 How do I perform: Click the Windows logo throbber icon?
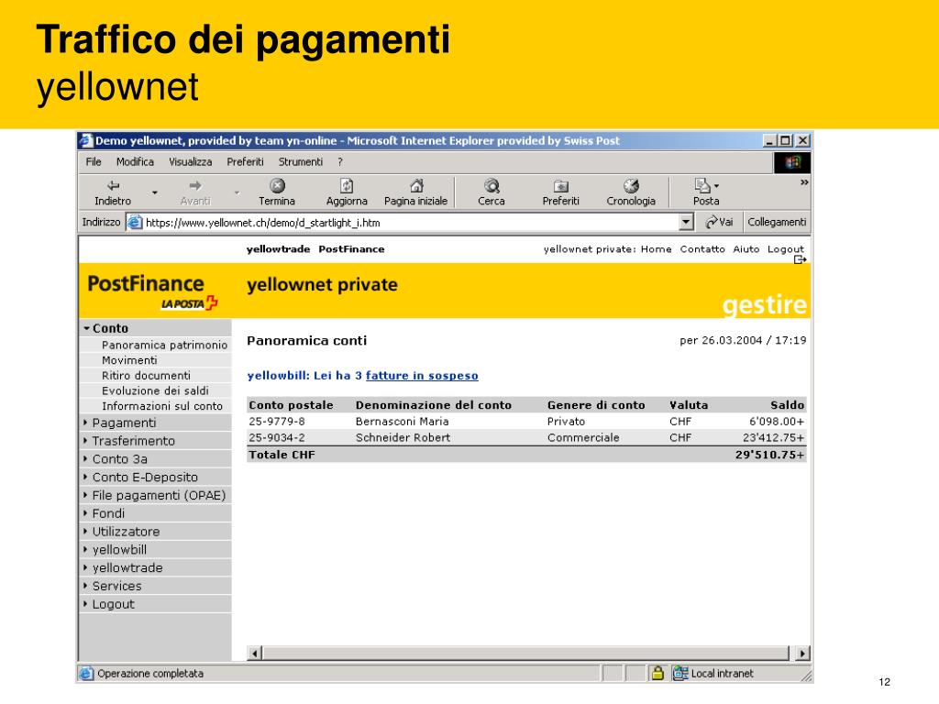point(792,162)
